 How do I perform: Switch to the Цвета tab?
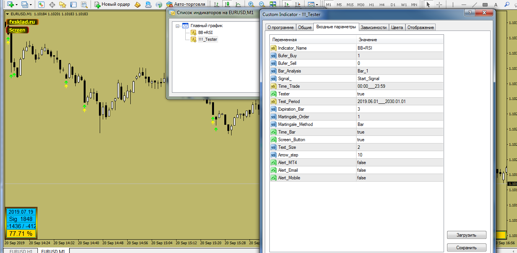(x=397, y=27)
